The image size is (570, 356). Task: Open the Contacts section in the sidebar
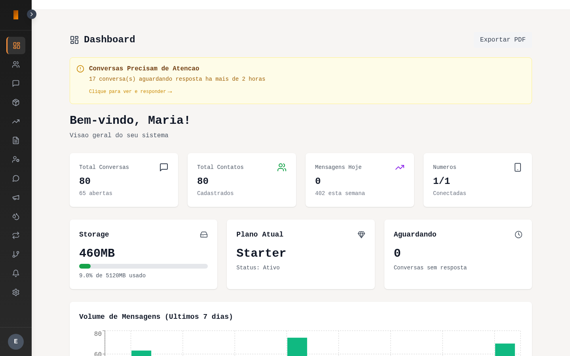16,64
